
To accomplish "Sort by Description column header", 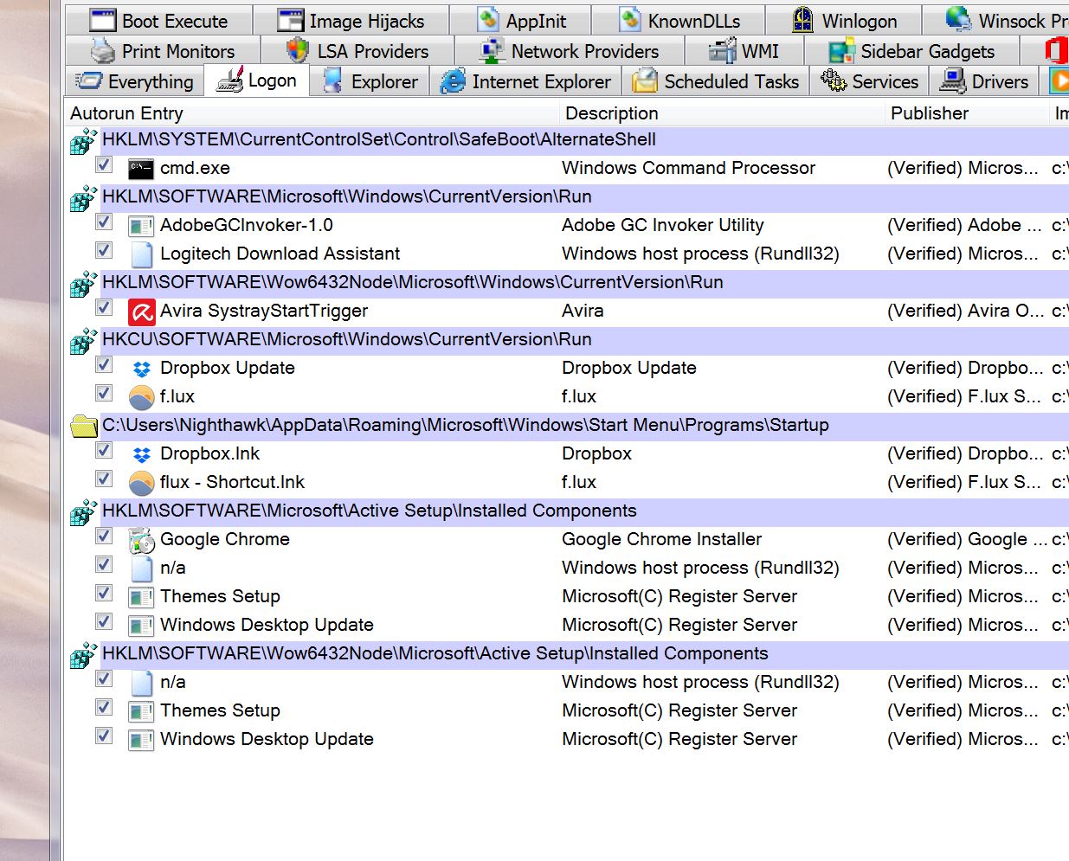I will (x=723, y=113).
